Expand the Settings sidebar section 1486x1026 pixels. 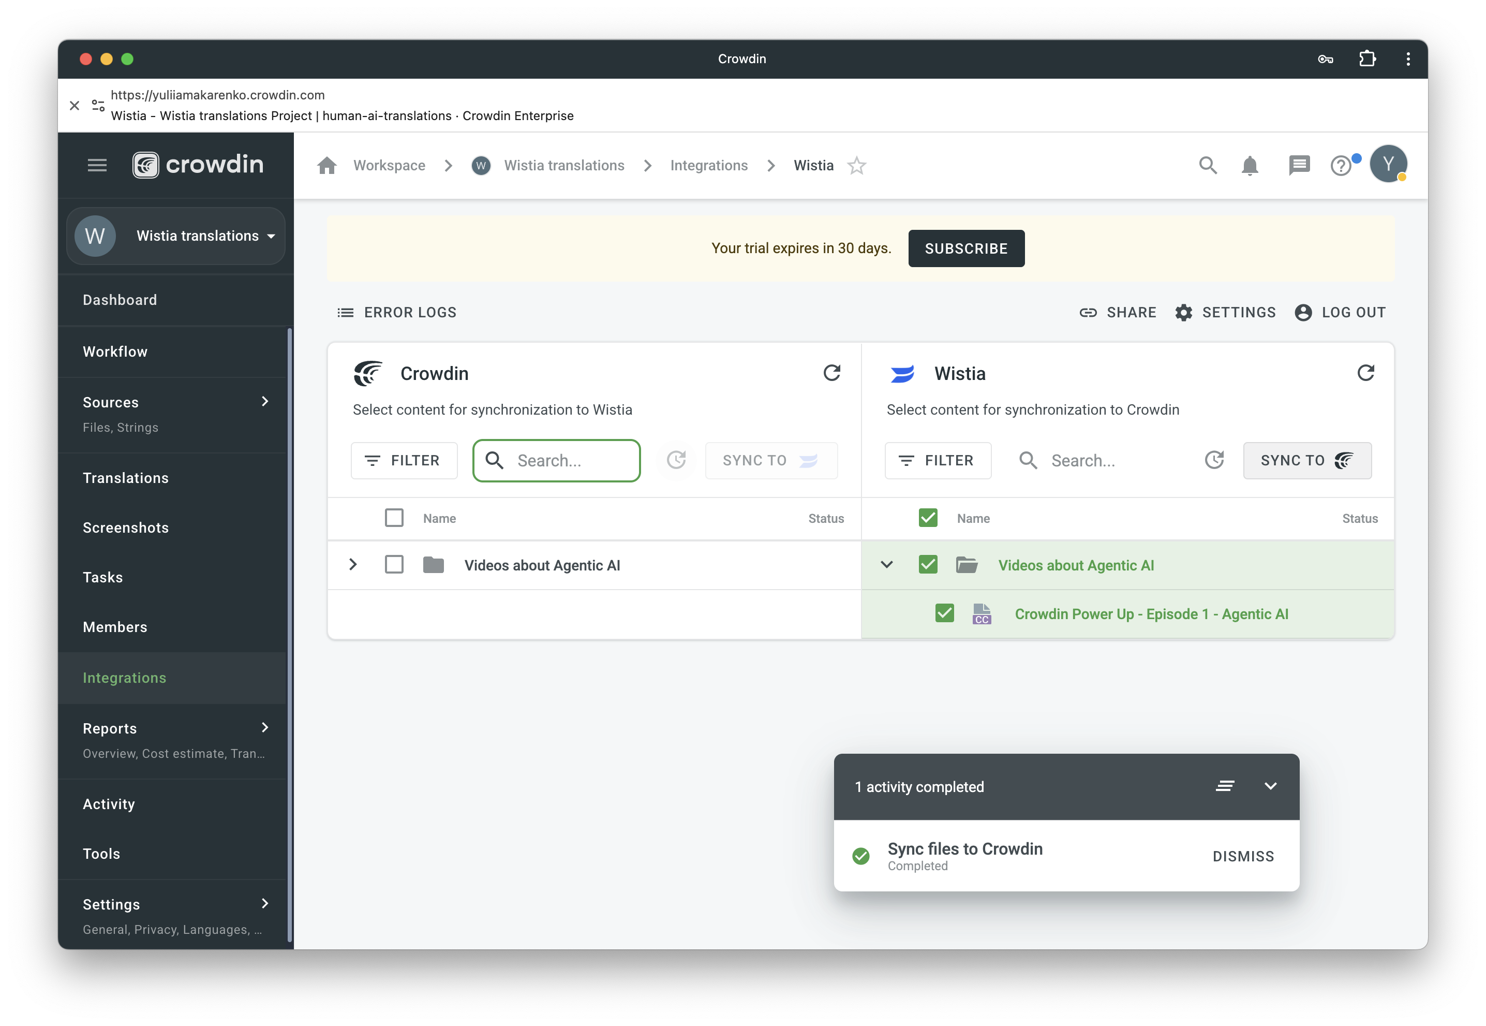click(x=265, y=904)
